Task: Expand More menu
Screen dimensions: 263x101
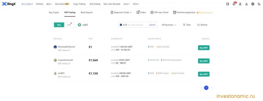Action: coord(136,4)
